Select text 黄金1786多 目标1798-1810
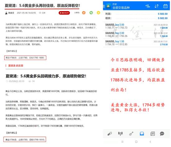This screenshot has width=171, height=147. click(x=25, y=140)
